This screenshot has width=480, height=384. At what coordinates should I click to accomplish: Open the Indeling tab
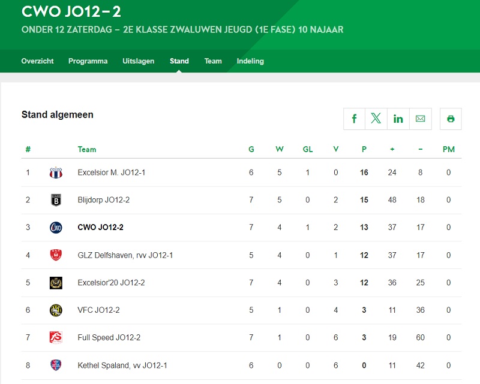(250, 61)
